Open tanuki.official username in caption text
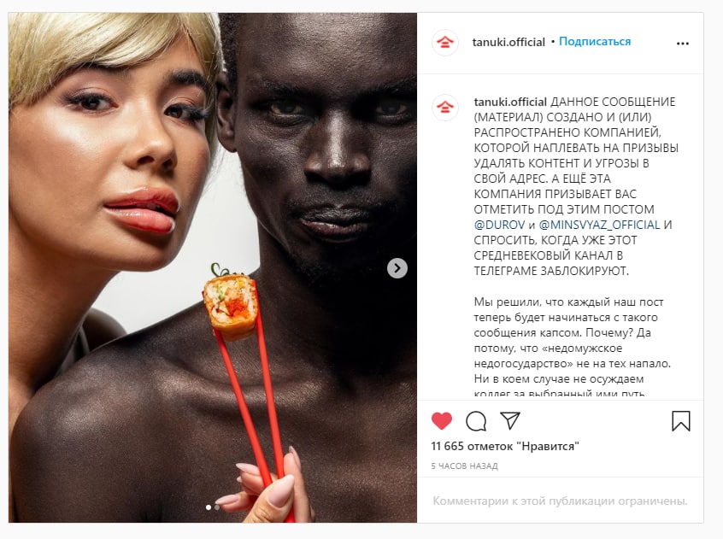The image size is (723, 539). point(510,102)
